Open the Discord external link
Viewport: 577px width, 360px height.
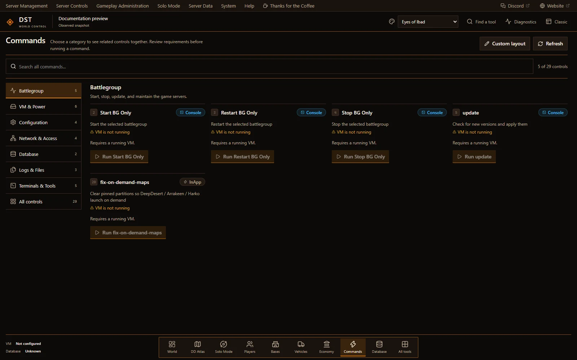[x=515, y=6]
